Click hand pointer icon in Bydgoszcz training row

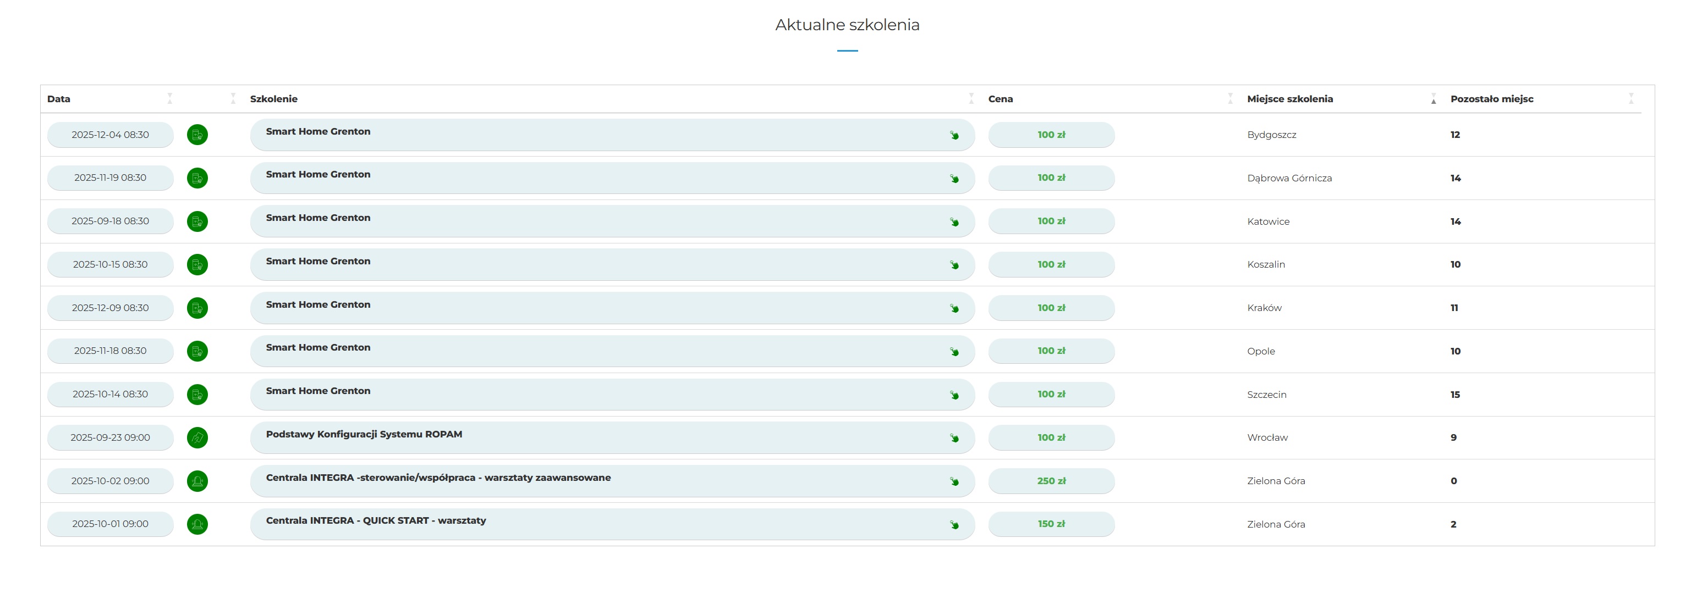pyautogui.click(x=954, y=135)
